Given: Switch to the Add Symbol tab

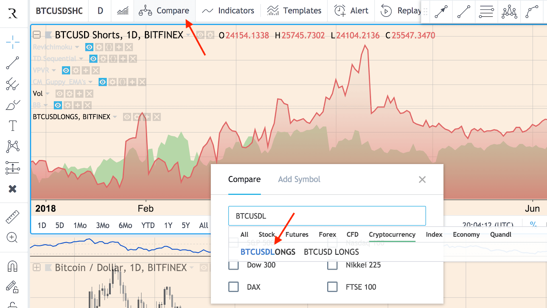Looking at the screenshot, I should 298,179.
